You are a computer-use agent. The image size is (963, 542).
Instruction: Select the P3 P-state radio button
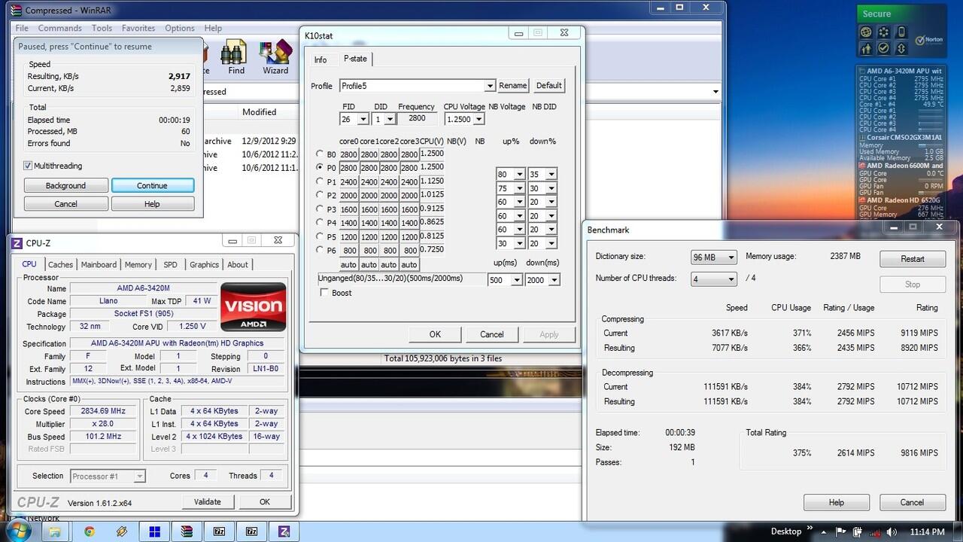pyautogui.click(x=320, y=209)
